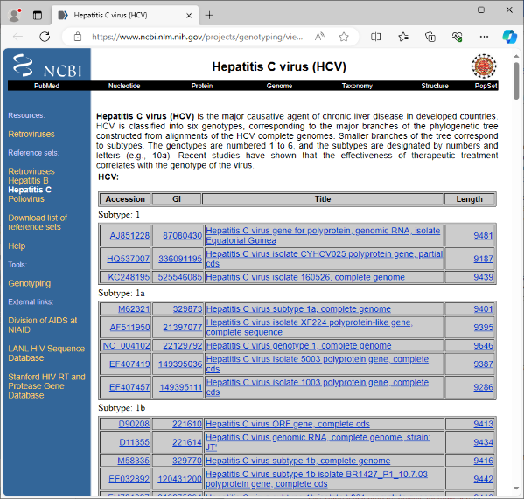Open Hepatitis B reference set

(x=28, y=181)
